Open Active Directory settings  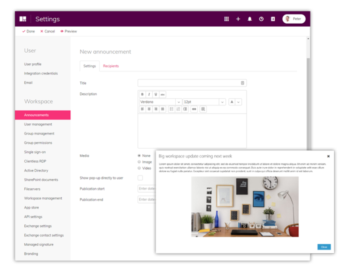(x=36, y=170)
